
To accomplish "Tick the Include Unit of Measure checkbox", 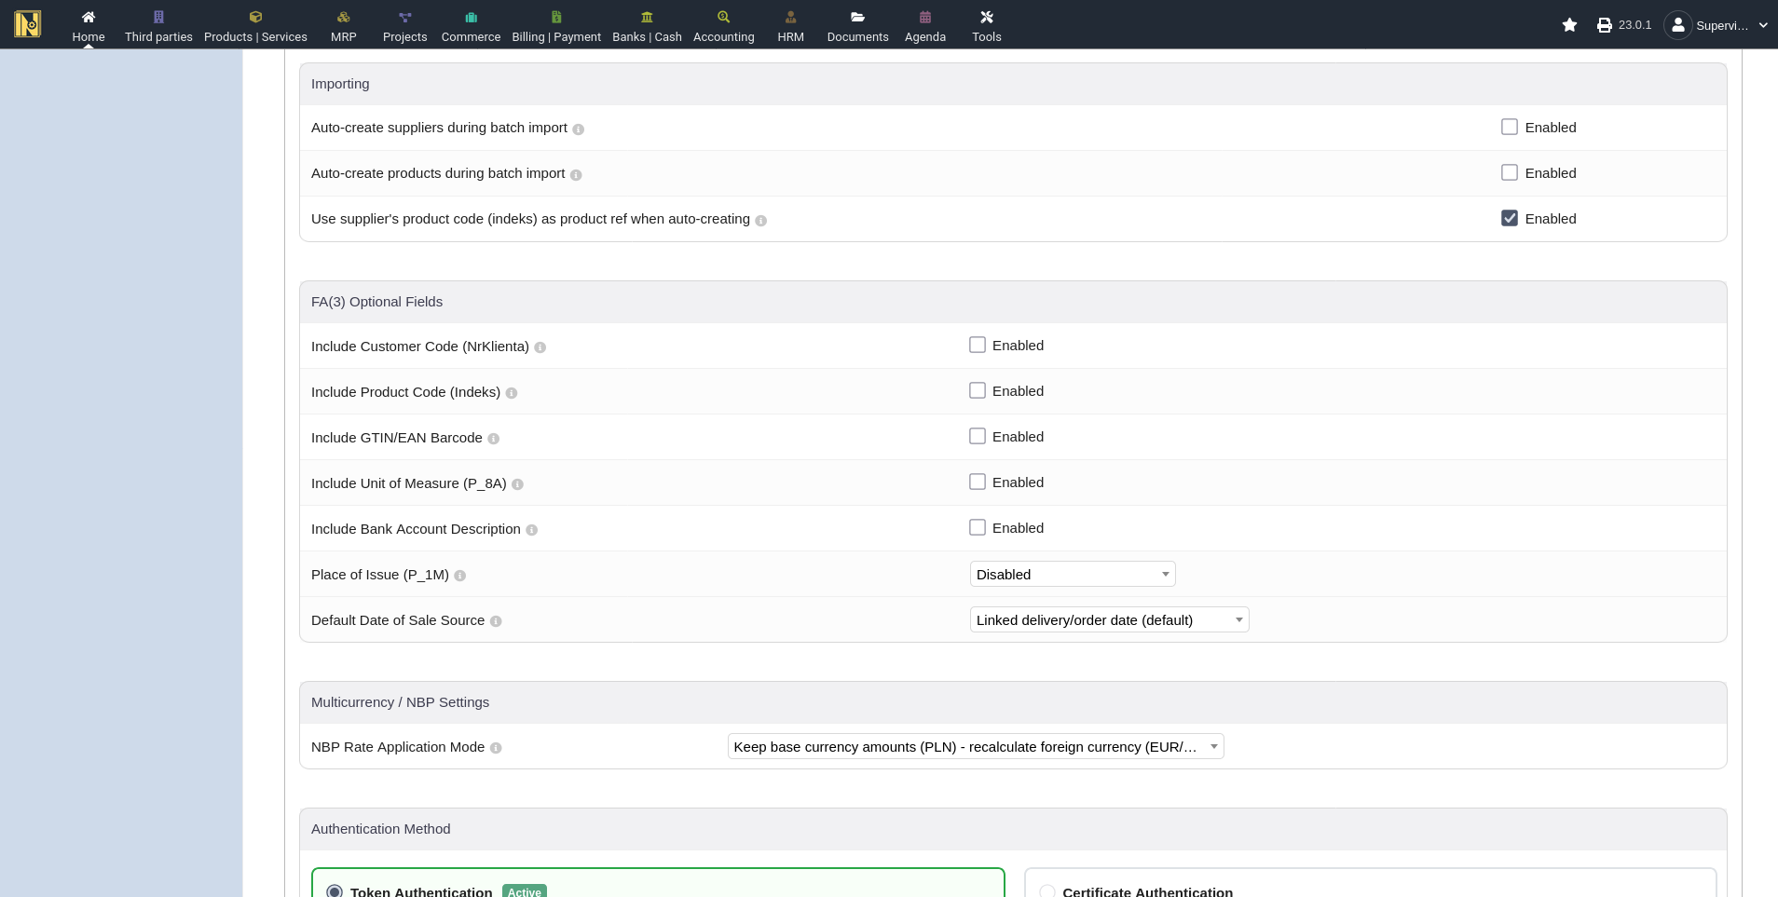I will tap(977, 482).
